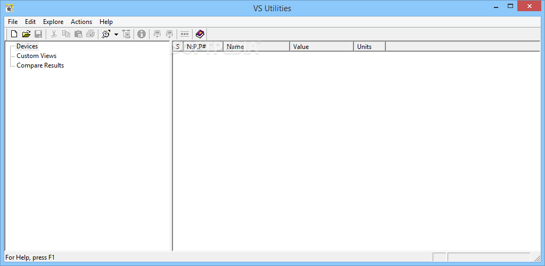545x266 pixels.
Task: Close the VS Utilities window
Action: pyautogui.click(x=530, y=6)
